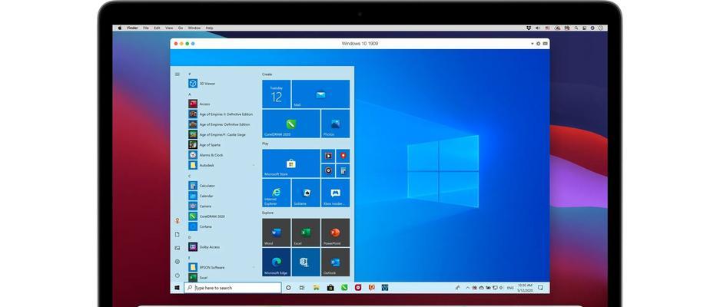
Task: Click the Windows Start button
Action: [177, 288]
